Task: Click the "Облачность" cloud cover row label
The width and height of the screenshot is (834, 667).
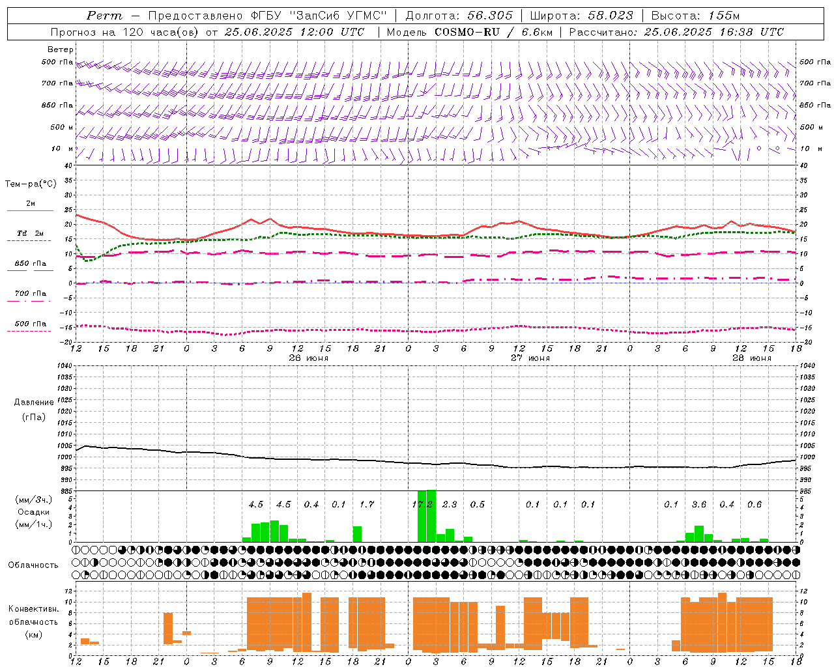Action: tap(33, 565)
